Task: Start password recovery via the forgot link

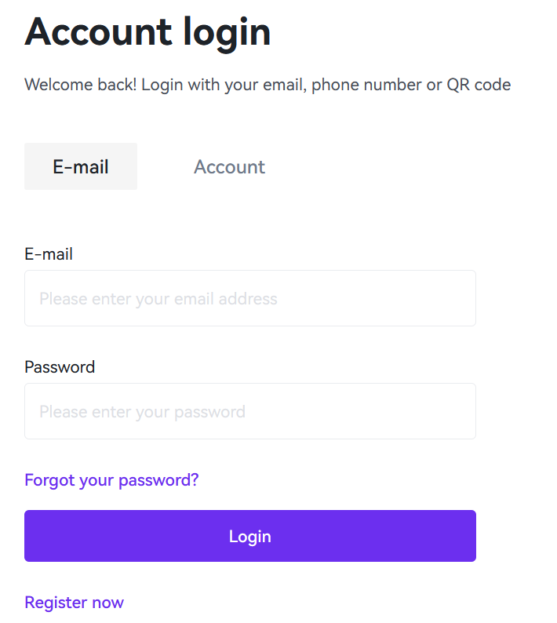Action: pos(111,479)
